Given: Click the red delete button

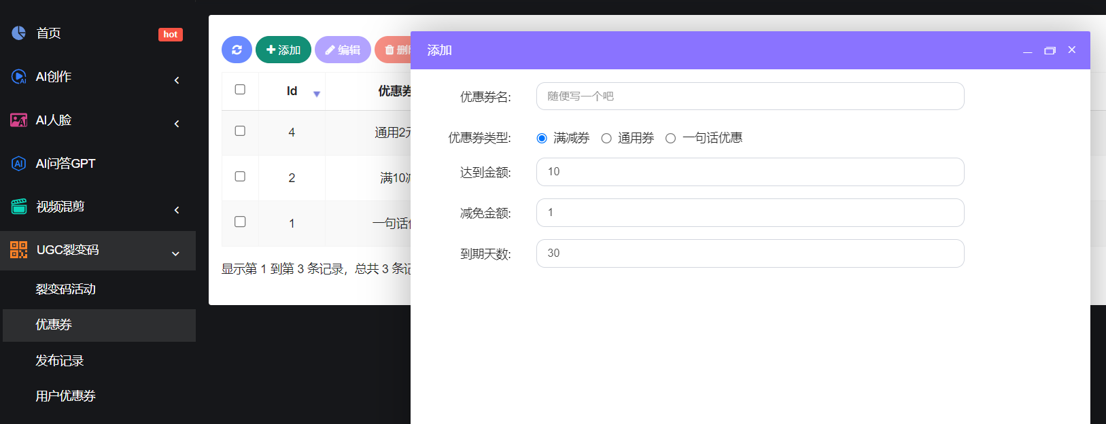Looking at the screenshot, I should pyautogui.click(x=393, y=50).
